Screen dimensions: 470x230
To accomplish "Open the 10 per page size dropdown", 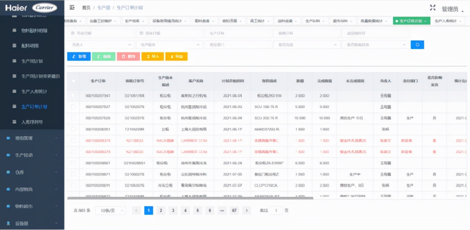I will point(110,210).
